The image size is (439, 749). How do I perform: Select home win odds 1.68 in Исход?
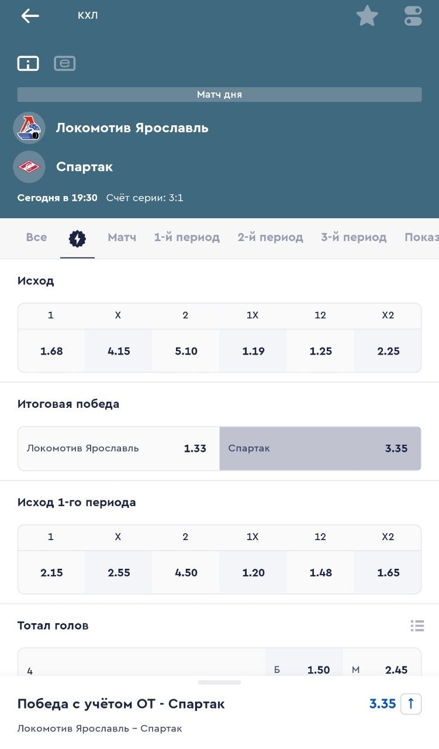point(51,351)
